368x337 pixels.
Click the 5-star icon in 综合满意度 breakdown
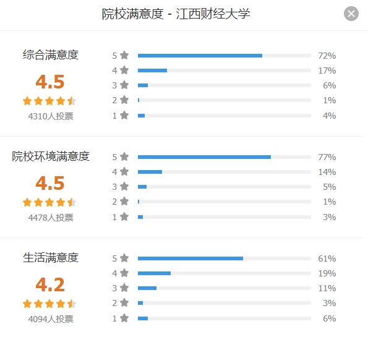click(x=124, y=56)
